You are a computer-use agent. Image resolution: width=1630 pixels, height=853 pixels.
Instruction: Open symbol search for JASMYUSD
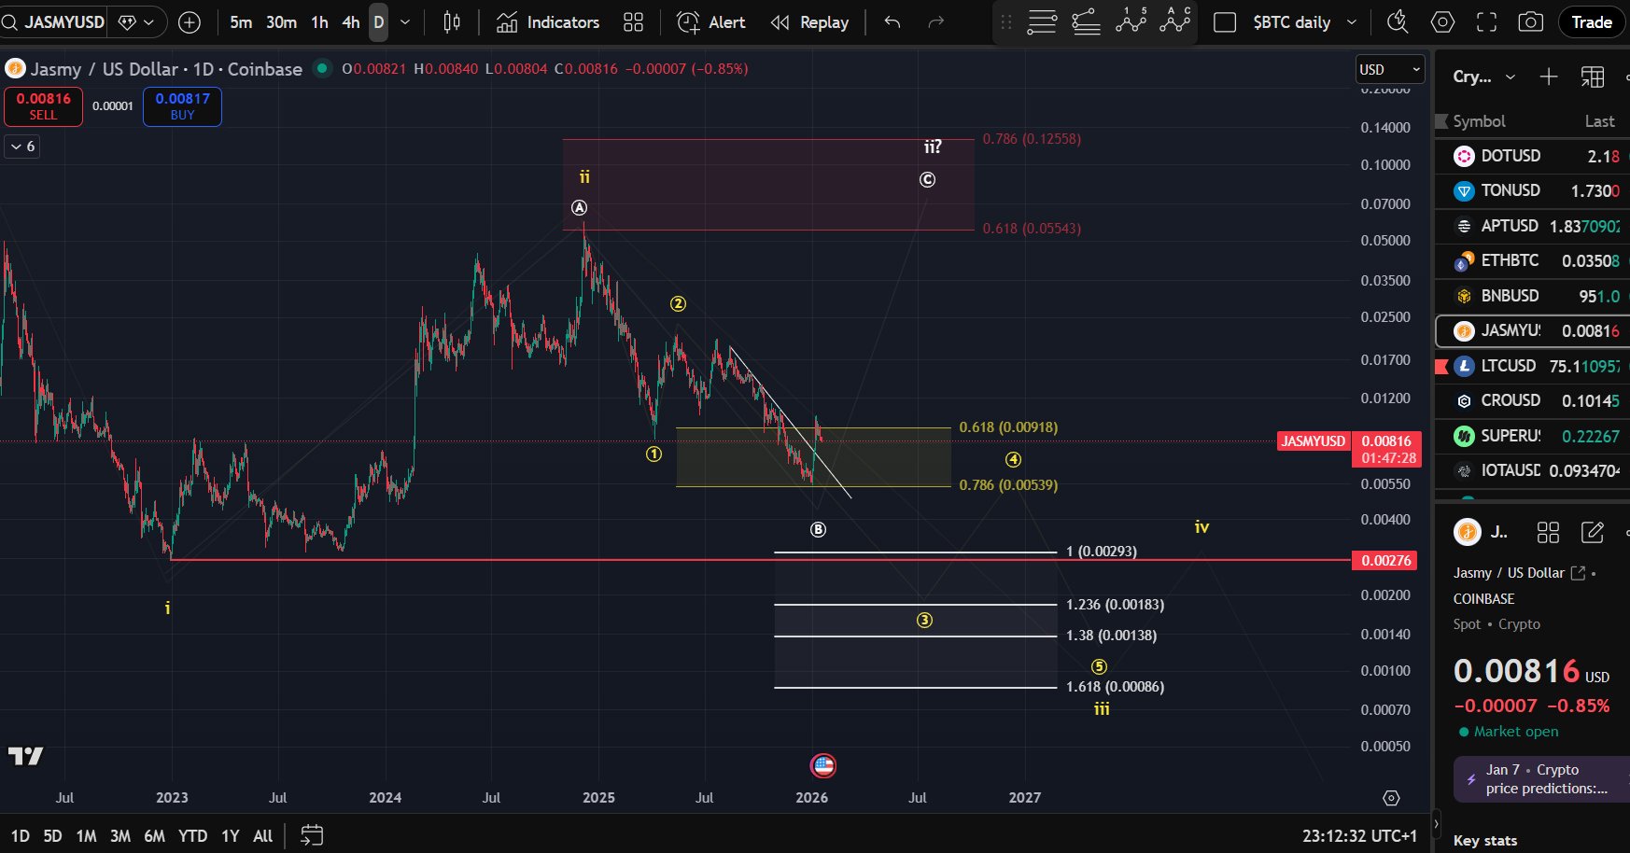[x=54, y=21]
